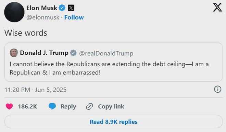Viewport: 226px width, 132px height.
Task: Click the Reply text label
Action: tap(68, 107)
